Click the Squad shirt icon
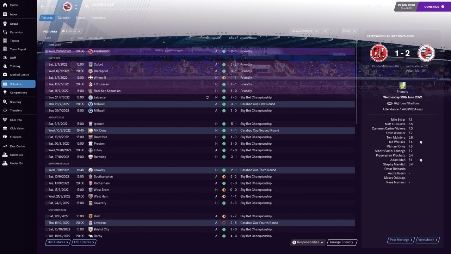The image size is (451, 254). click(x=5, y=24)
